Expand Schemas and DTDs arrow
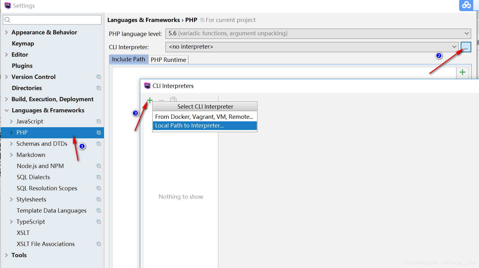Image resolution: width=479 pixels, height=268 pixels. point(11,144)
